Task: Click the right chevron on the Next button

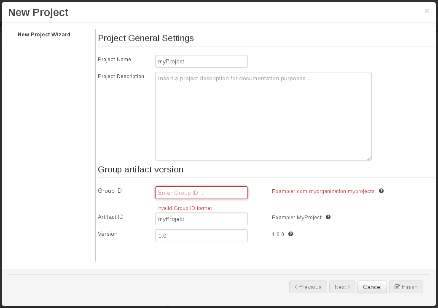Action: [x=349, y=287]
